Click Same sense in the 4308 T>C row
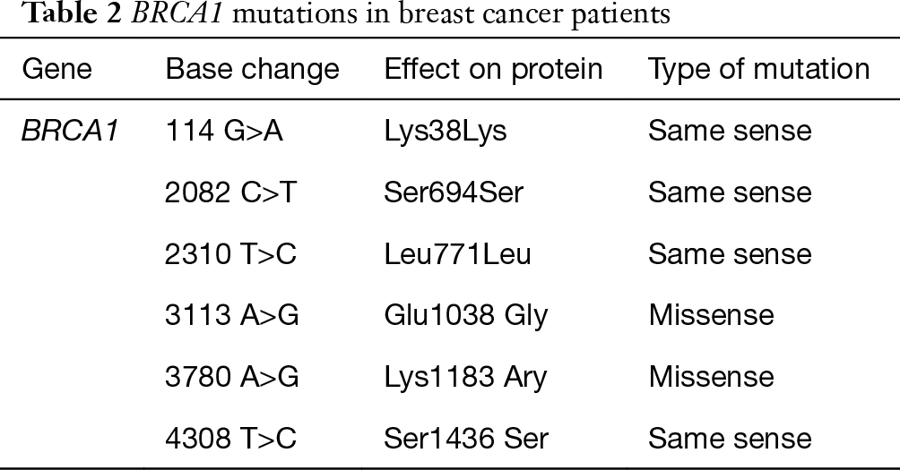Viewport: 900px width, 470px height. click(730, 439)
